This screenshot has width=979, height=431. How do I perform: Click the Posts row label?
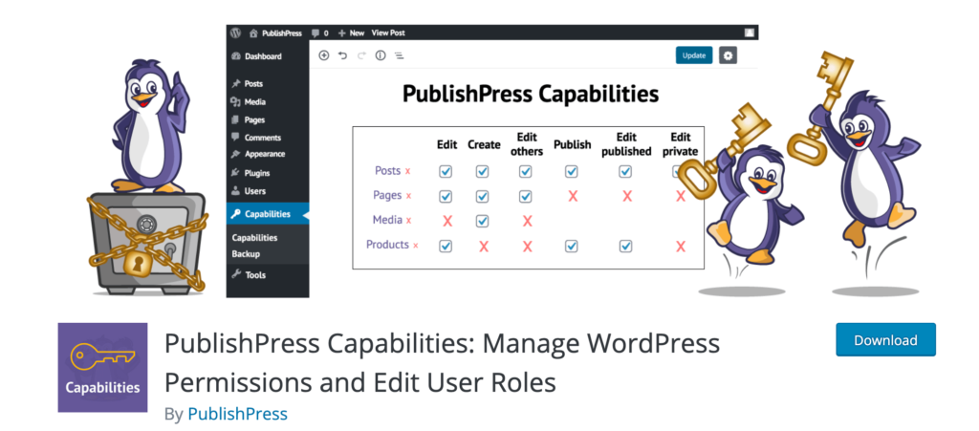[x=388, y=170]
